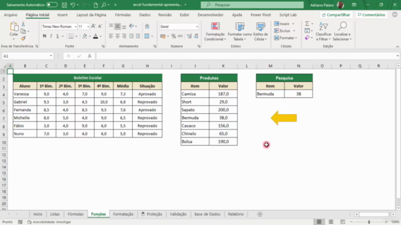Image resolution: width=401 pixels, height=225 pixels.
Task: Click the Merge and Center icon
Action: pyautogui.click(x=147, y=36)
